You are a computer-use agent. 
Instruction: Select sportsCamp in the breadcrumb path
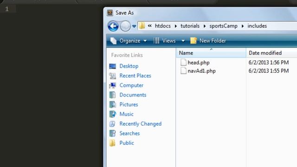pyautogui.click(x=223, y=26)
